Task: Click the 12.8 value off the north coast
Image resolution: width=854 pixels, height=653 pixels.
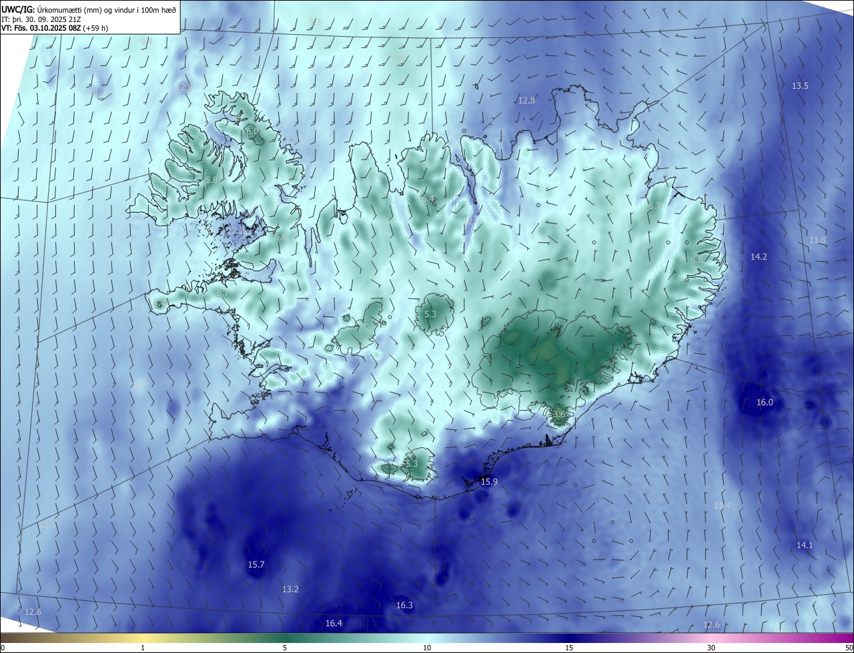Action: pyautogui.click(x=526, y=101)
